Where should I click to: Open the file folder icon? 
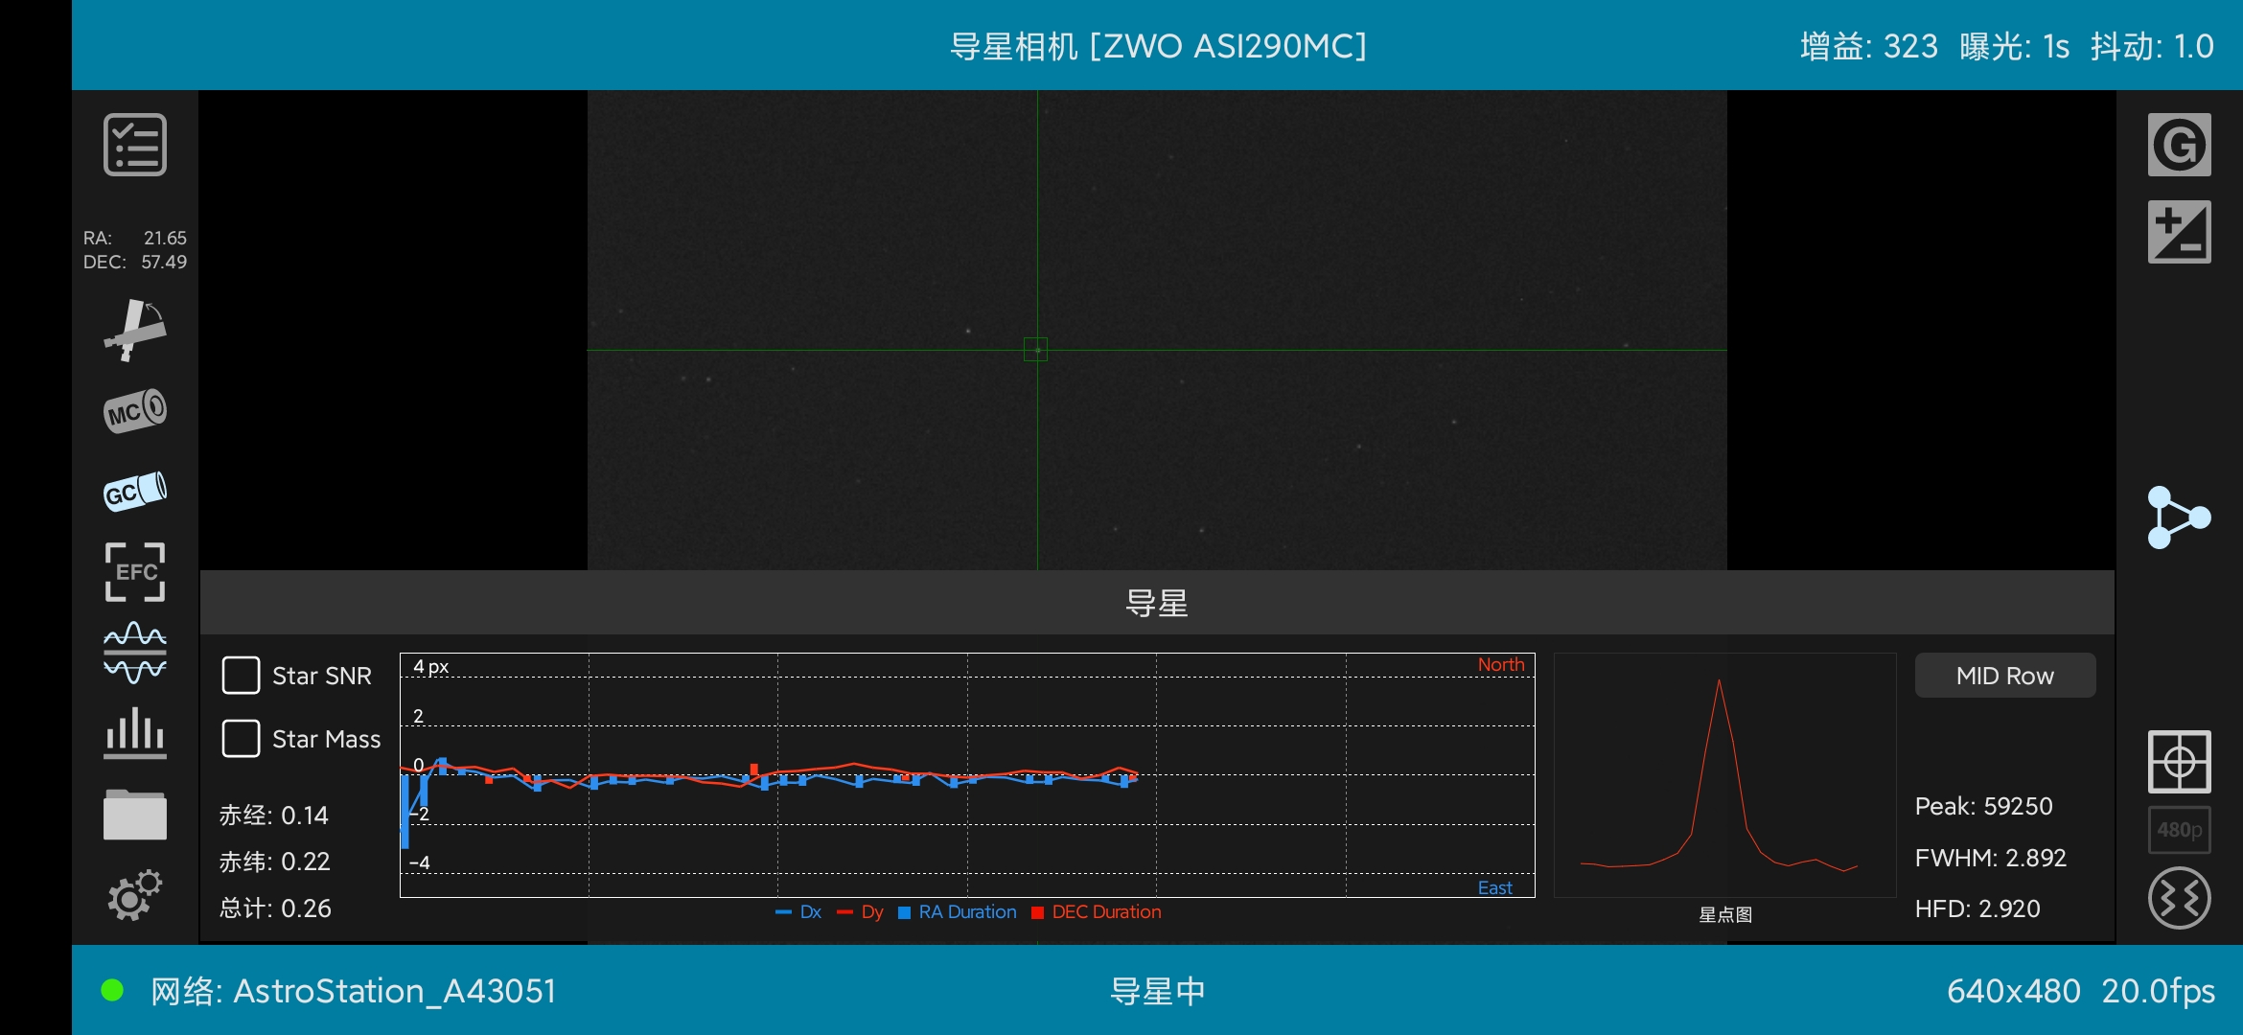(x=134, y=815)
